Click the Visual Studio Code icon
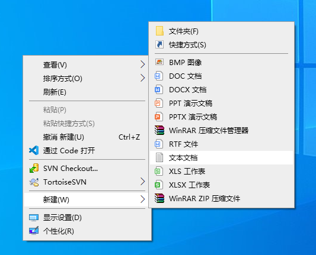Image resolution: width=316 pixels, height=255 pixels. [x=34, y=150]
